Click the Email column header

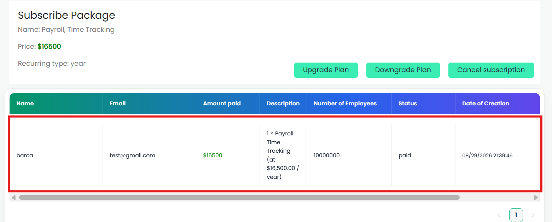coord(150,104)
